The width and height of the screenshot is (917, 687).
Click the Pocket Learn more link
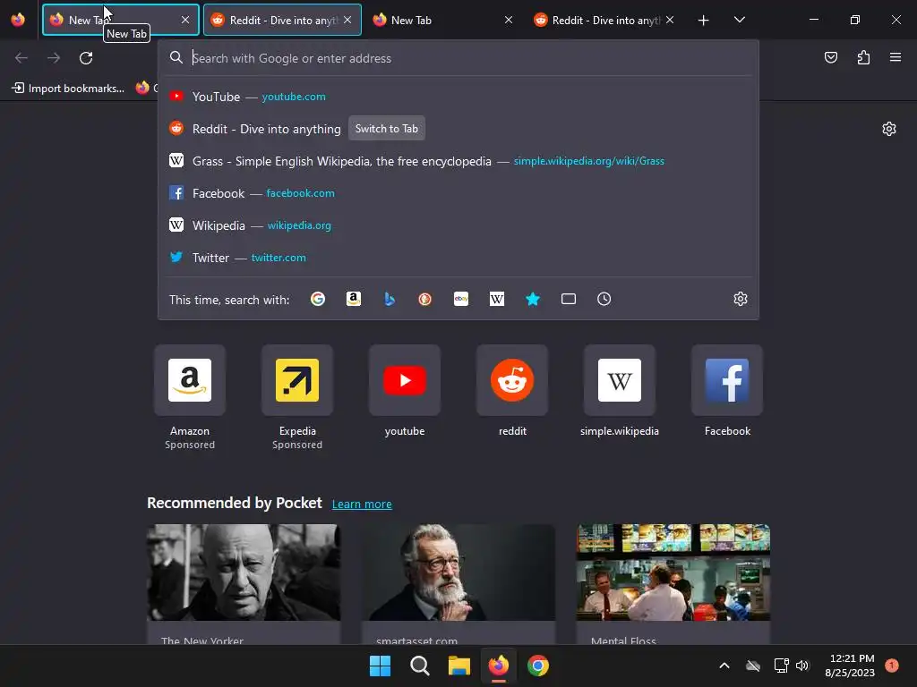click(x=362, y=505)
